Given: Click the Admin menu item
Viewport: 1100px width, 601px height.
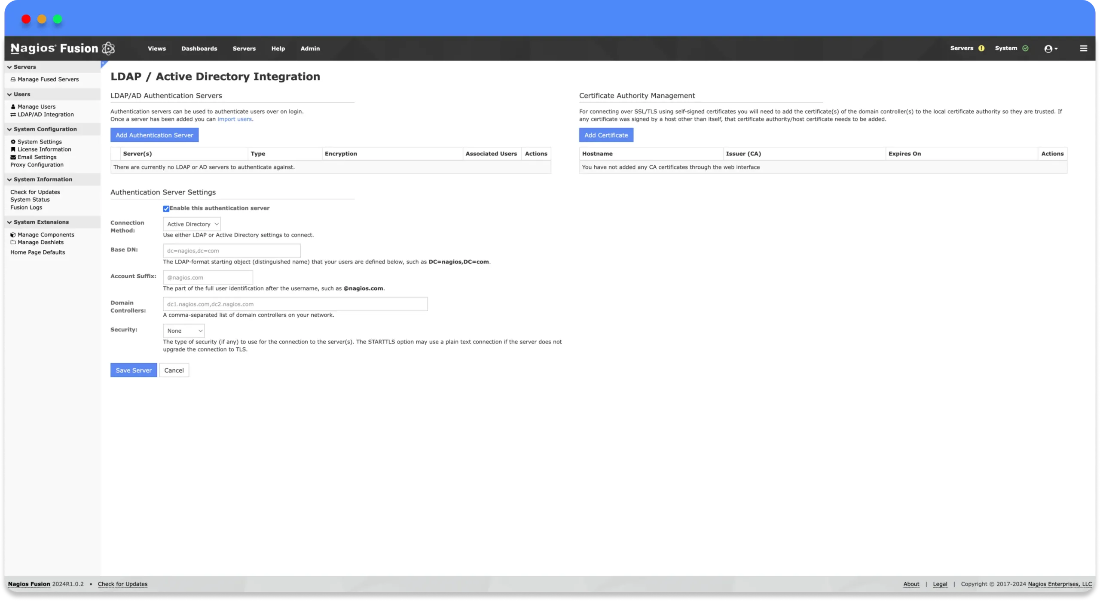Looking at the screenshot, I should coord(310,48).
